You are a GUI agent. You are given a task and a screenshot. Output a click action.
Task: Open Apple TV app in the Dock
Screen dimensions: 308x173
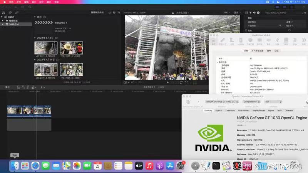(139, 166)
